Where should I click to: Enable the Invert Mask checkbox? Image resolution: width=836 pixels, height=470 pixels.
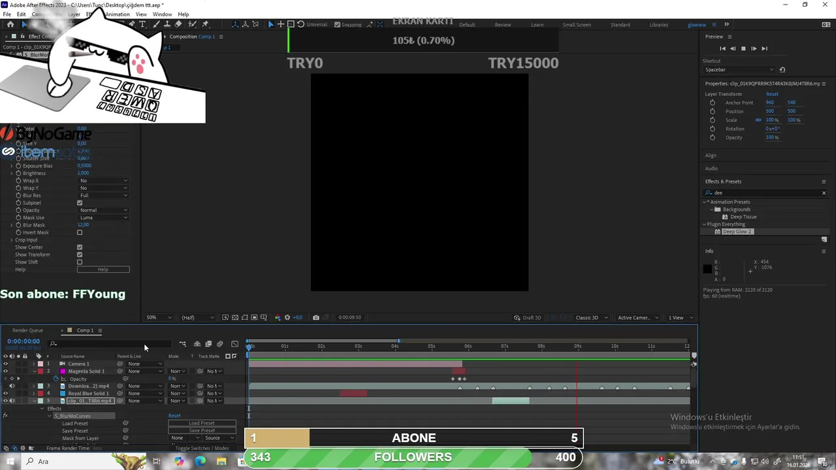coord(80,232)
